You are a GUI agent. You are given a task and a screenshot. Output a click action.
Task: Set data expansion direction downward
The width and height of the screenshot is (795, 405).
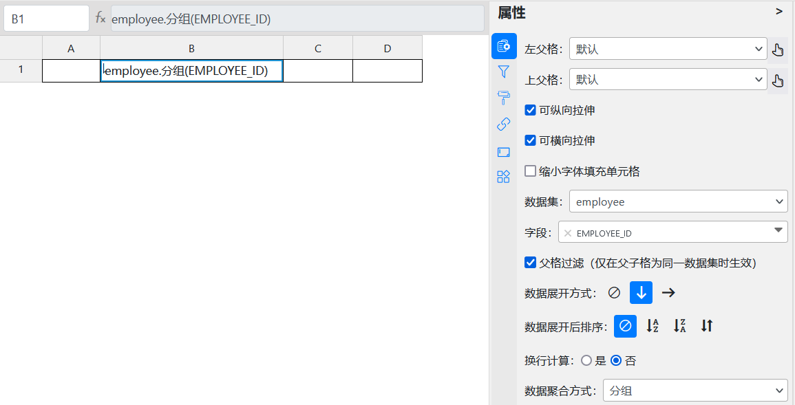tap(641, 293)
